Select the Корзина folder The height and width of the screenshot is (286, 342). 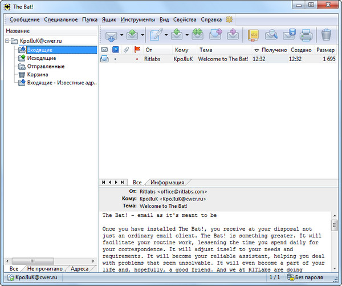(38, 74)
